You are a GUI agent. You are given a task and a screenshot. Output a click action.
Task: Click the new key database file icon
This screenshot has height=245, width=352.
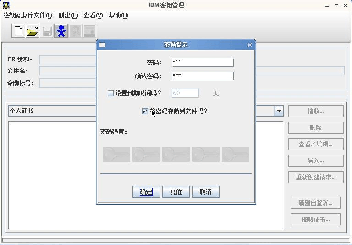19,31
